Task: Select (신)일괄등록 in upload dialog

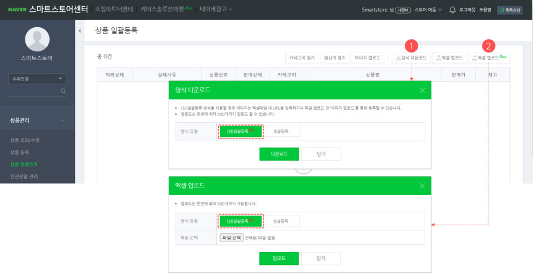Action: pos(240,221)
